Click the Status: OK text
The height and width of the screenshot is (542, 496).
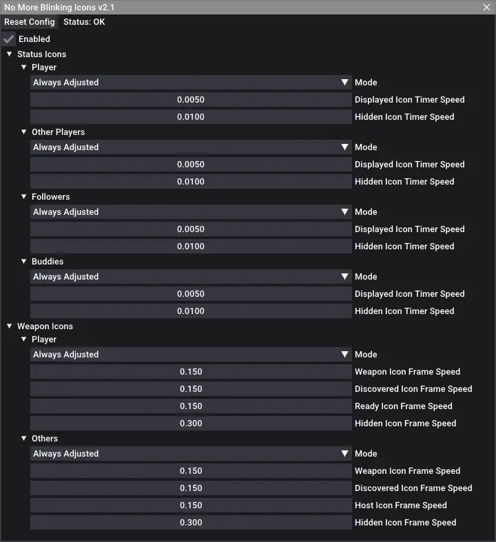(x=84, y=22)
